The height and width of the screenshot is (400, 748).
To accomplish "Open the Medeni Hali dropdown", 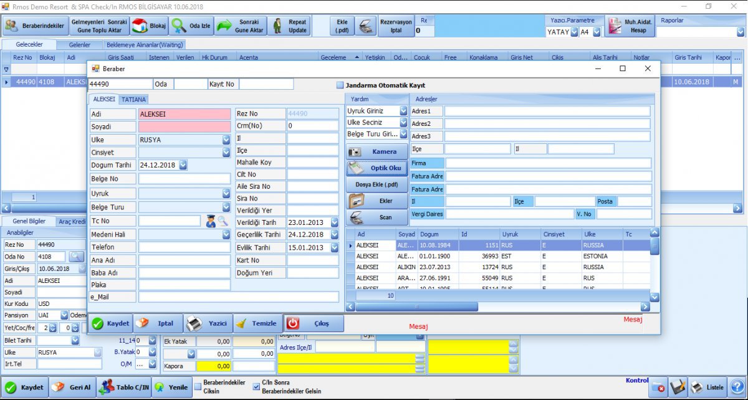I will [226, 234].
